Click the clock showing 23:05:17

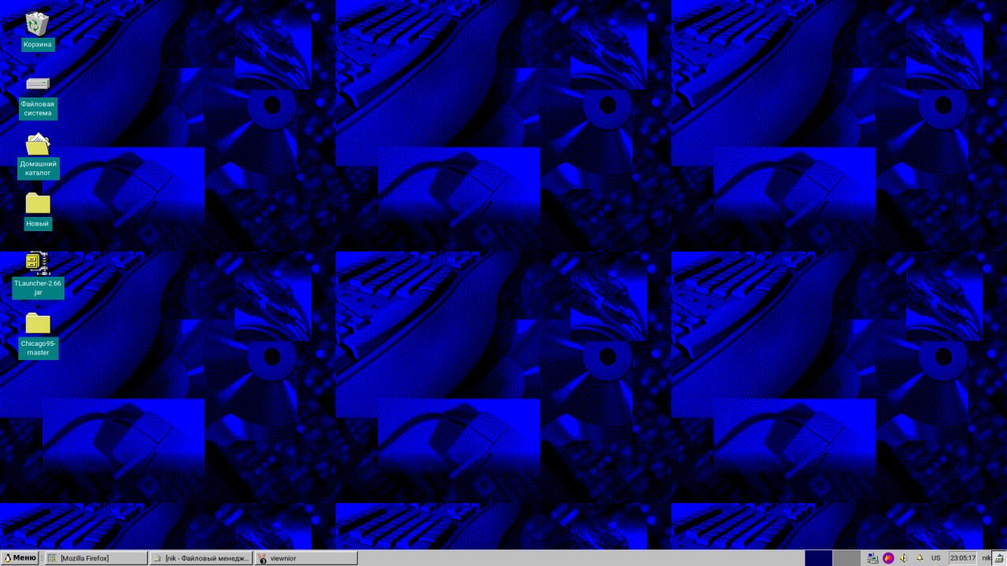point(963,558)
